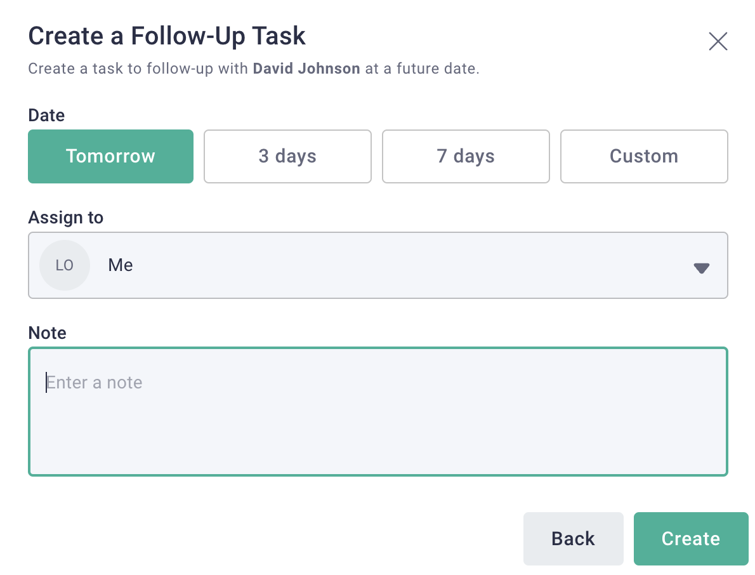755x575 pixels.
Task: Open the Custom date picker
Action: 644,156
